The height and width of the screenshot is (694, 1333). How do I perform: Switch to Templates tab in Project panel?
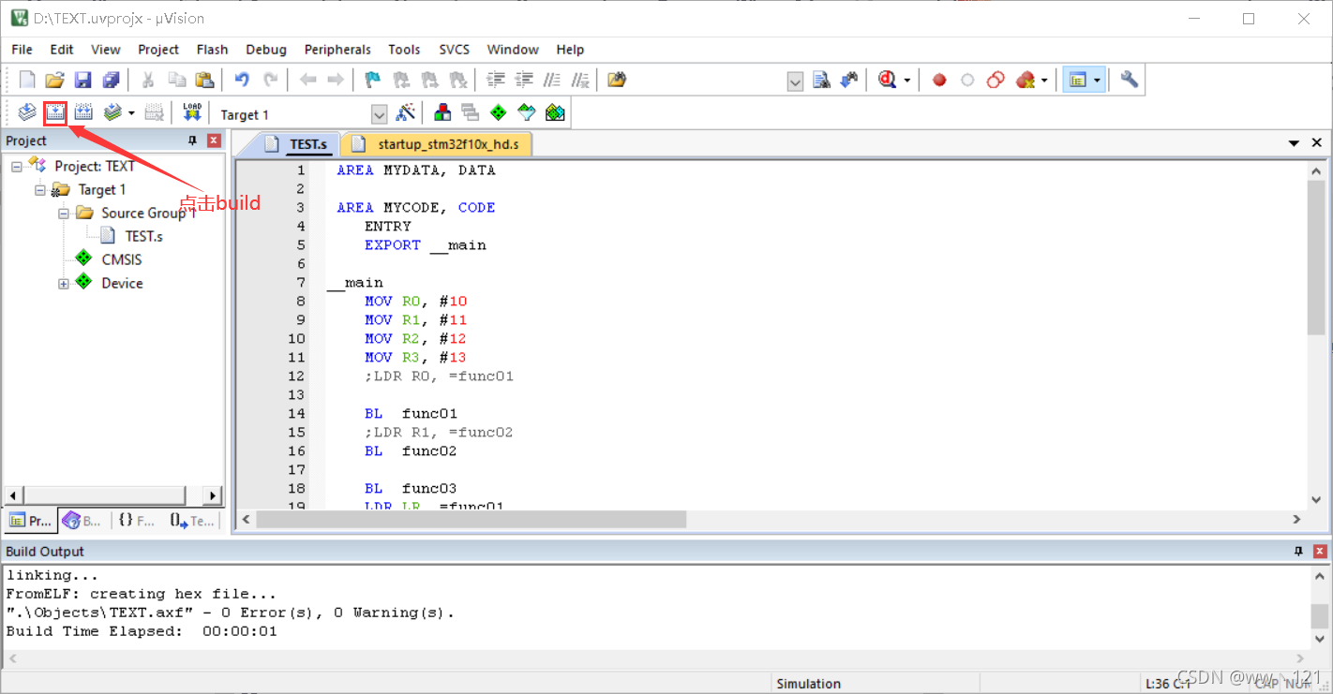pos(192,521)
